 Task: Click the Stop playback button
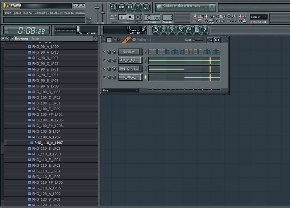[x=130, y=17]
